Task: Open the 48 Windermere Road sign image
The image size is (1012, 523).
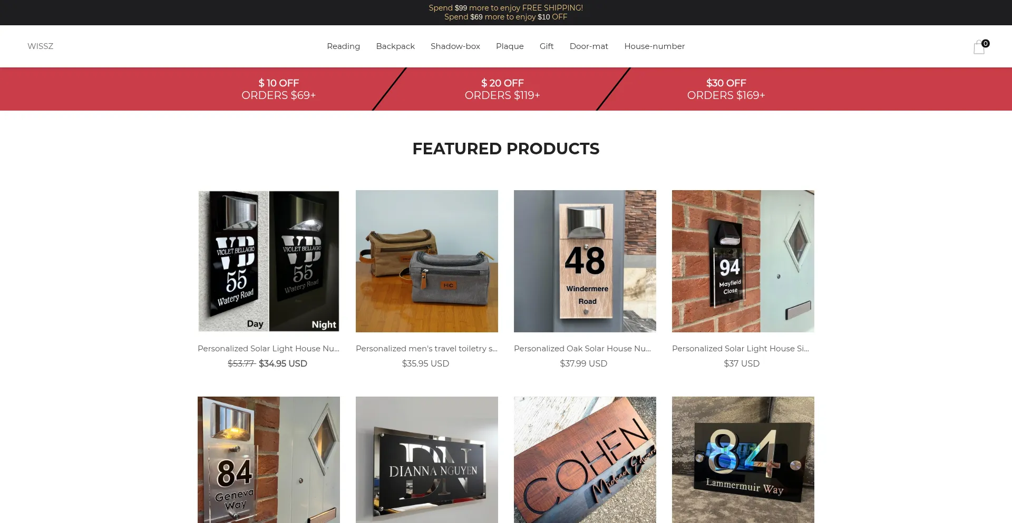Action: 585,261
